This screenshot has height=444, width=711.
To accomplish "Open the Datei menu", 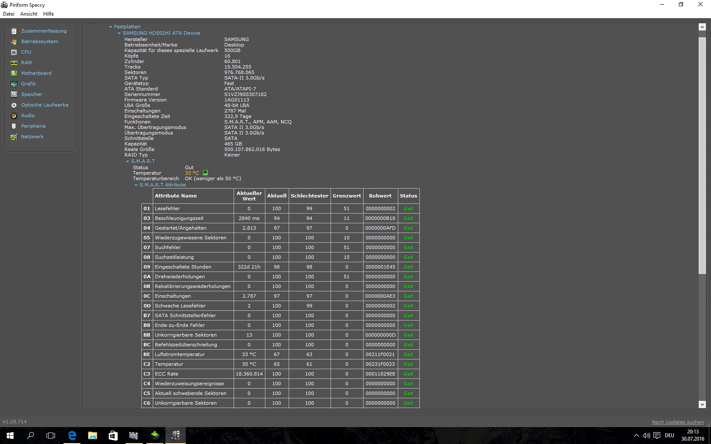I will 8,14.
